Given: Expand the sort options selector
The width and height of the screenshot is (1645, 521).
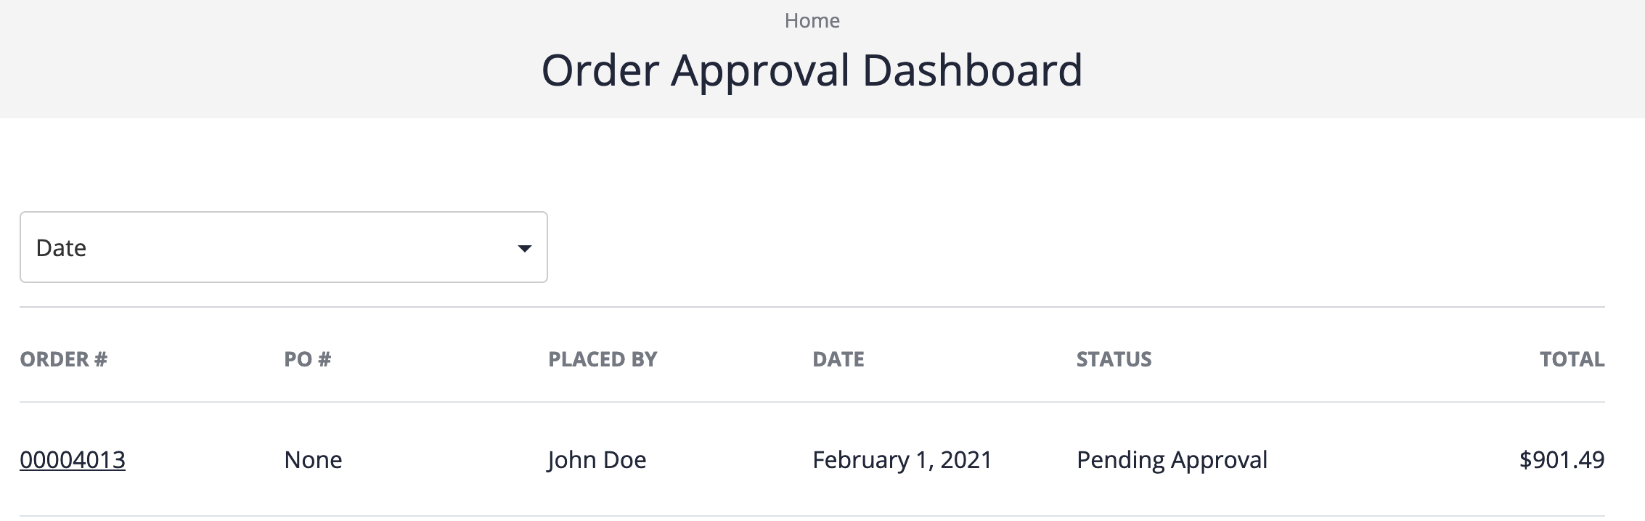Looking at the screenshot, I should 283,247.
